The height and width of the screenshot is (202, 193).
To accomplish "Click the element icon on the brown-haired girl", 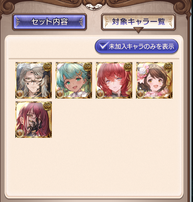I will (140, 94).
